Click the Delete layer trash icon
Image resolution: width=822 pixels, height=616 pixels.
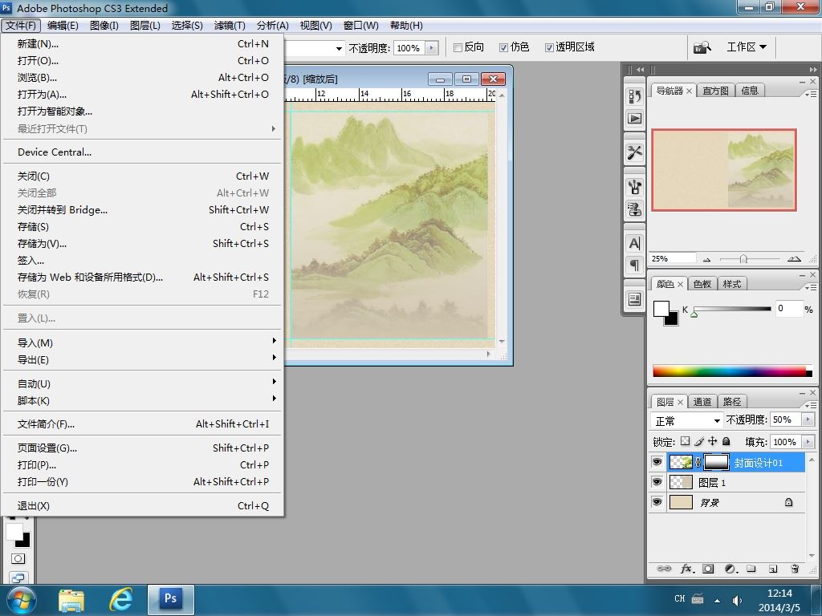tap(795, 569)
